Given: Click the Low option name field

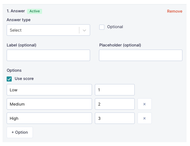Looking at the screenshot, I should (49, 90).
